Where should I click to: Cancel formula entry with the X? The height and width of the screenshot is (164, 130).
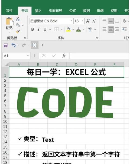click(x=44, y=55)
